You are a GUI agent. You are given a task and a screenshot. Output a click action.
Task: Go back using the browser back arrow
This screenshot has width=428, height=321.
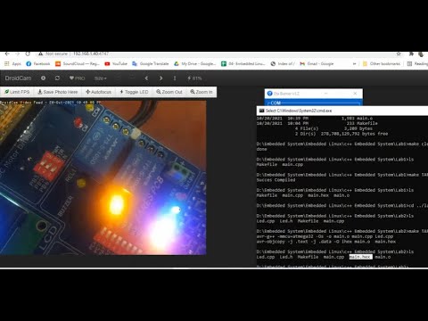pos(7,54)
